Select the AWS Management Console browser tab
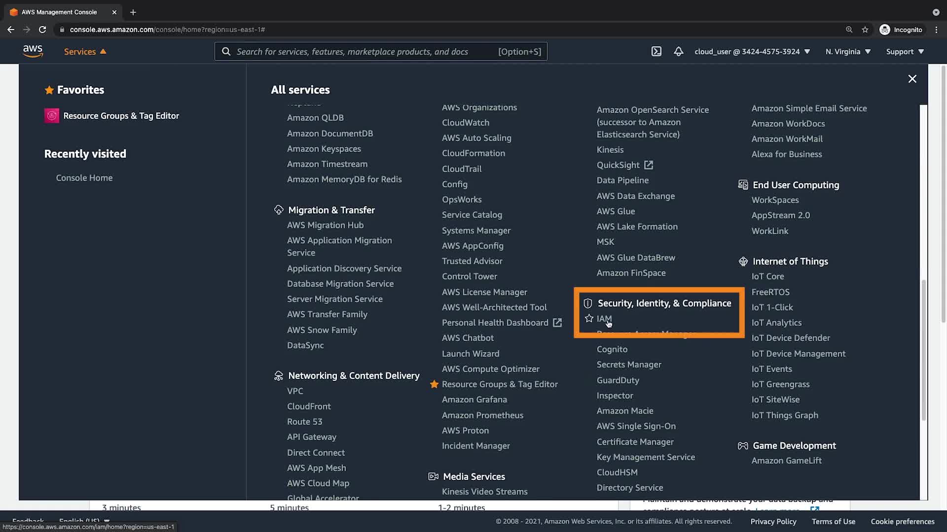The height and width of the screenshot is (532, 947). pyautogui.click(x=59, y=12)
